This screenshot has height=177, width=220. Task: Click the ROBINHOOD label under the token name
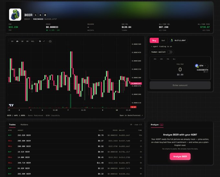pyautogui.click(x=38, y=19)
